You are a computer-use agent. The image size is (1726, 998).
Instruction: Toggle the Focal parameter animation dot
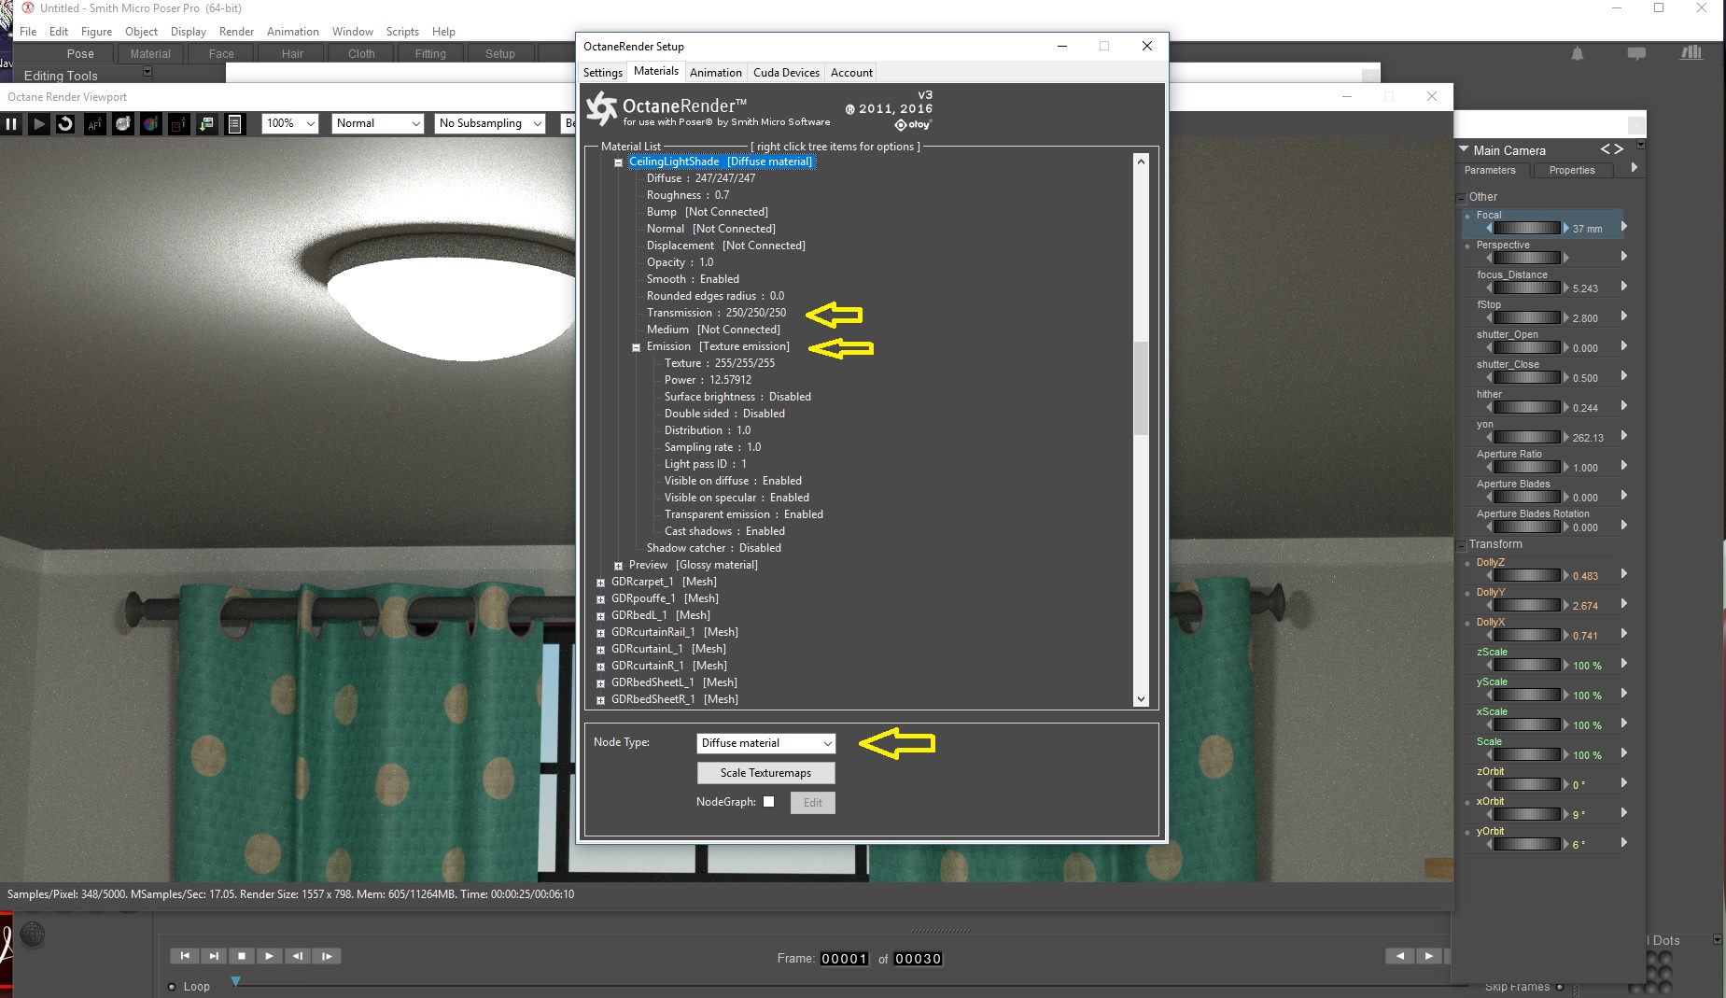pyautogui.click(x=1467, y=217)
